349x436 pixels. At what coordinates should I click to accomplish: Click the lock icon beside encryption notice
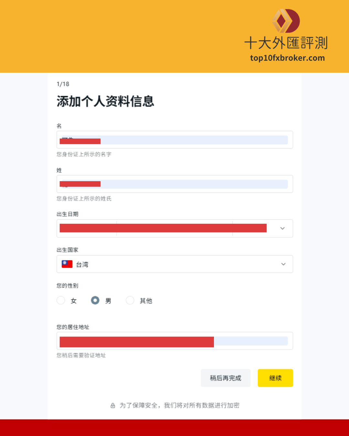tap(113, 406)
